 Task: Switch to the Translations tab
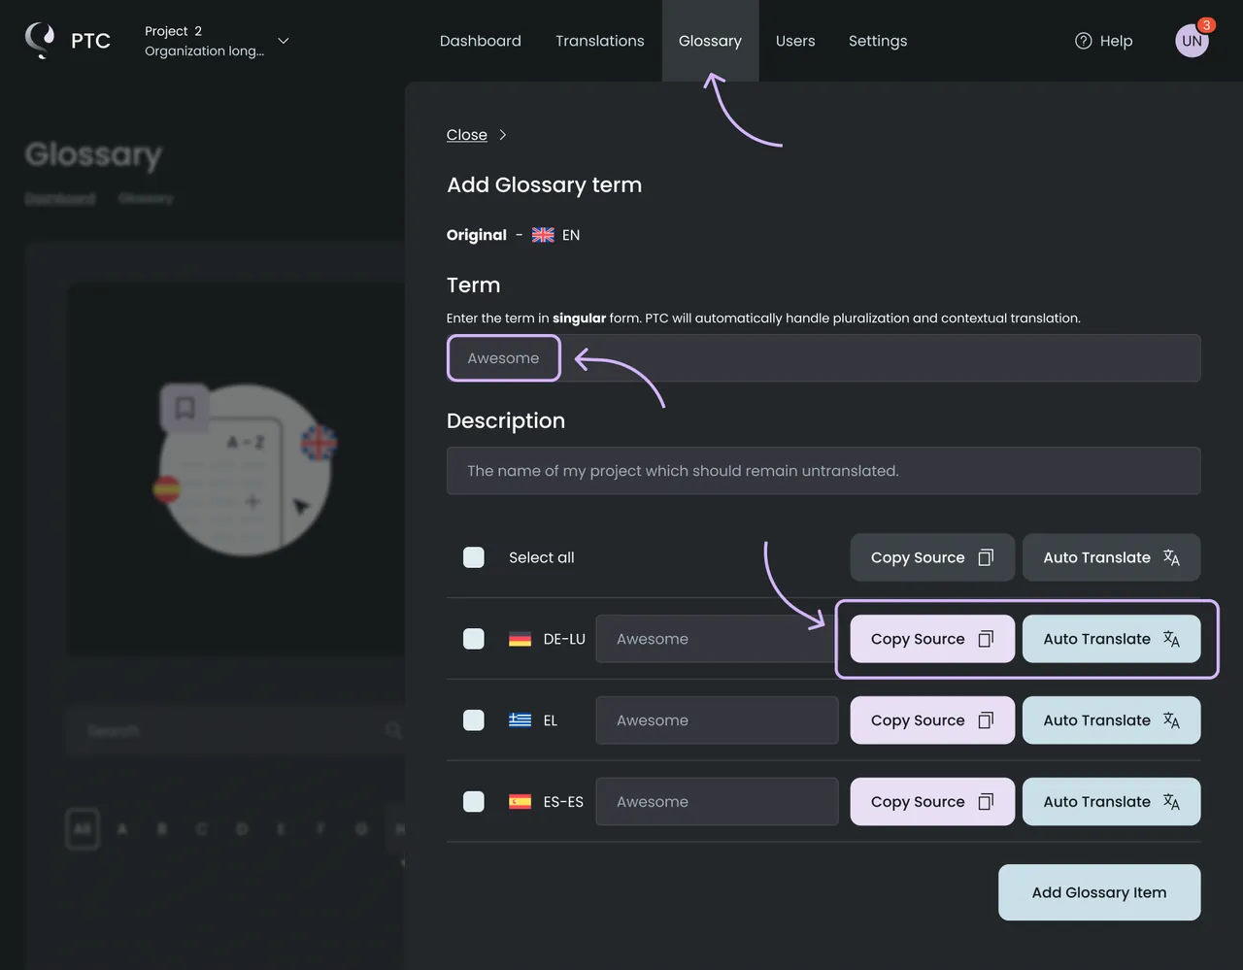pyautogui.click(x=600, y=41)
